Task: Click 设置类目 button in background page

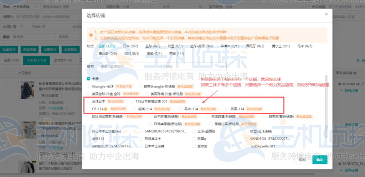Action: (x=50, y=50)
